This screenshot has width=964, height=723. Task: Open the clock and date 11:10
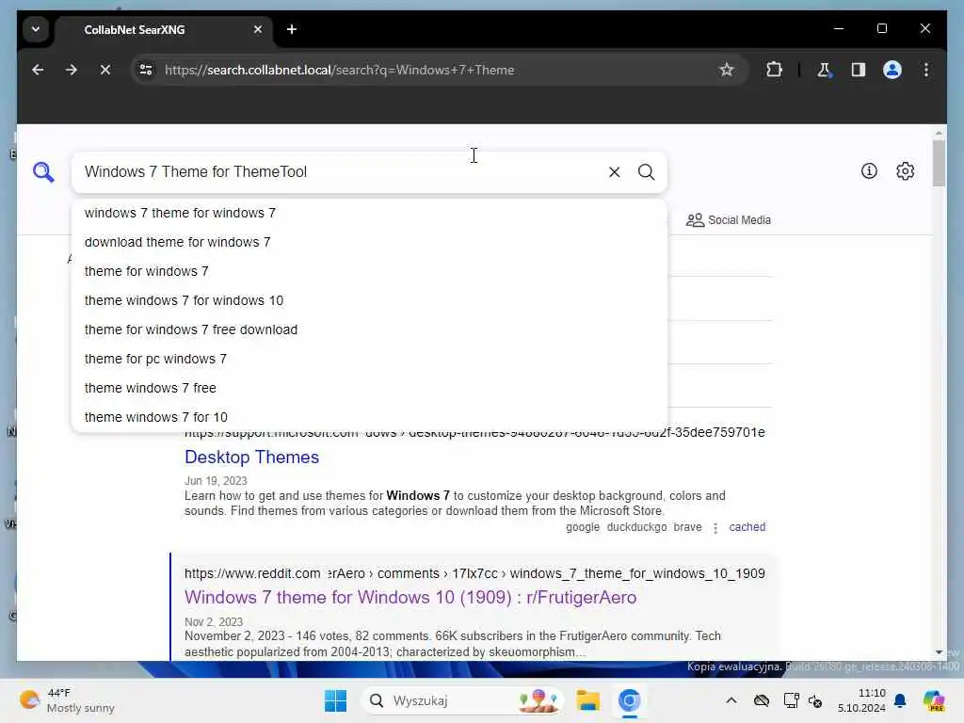[x=862, y=700]
